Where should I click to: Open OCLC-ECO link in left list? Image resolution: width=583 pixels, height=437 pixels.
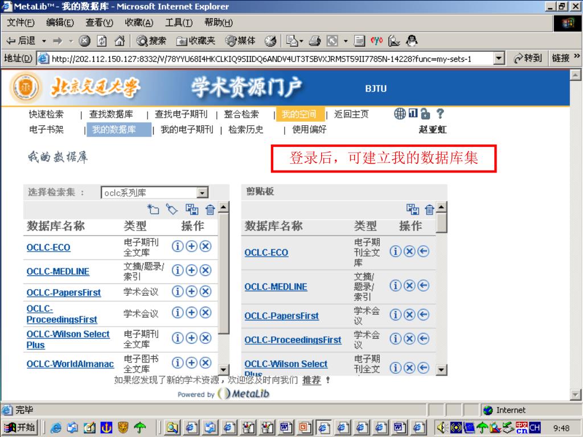[x=48, y=247]
